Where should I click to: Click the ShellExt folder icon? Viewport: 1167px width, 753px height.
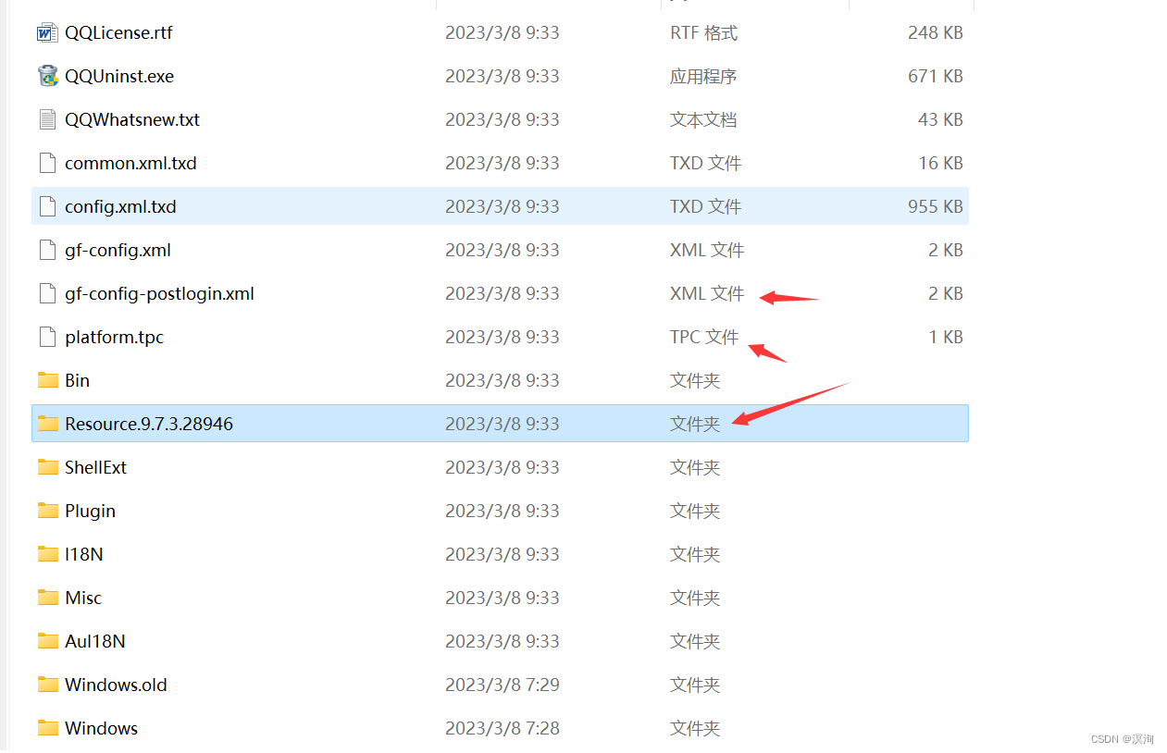[x=48, y=467]
